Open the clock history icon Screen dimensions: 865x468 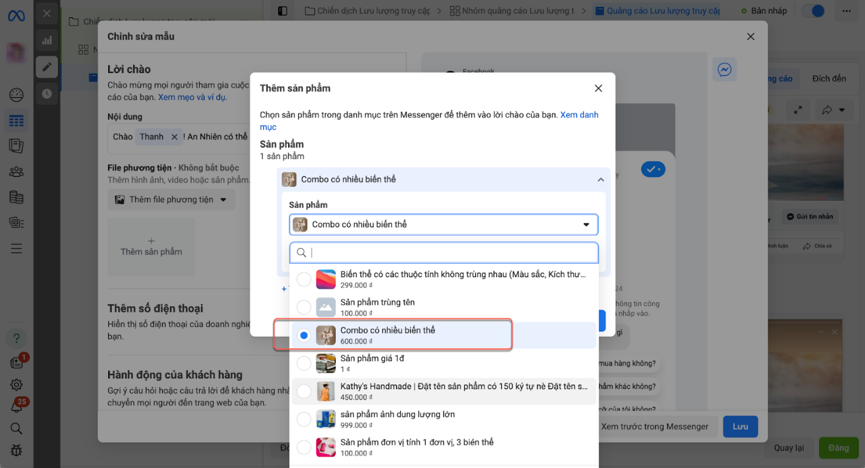tap(47, 93)
